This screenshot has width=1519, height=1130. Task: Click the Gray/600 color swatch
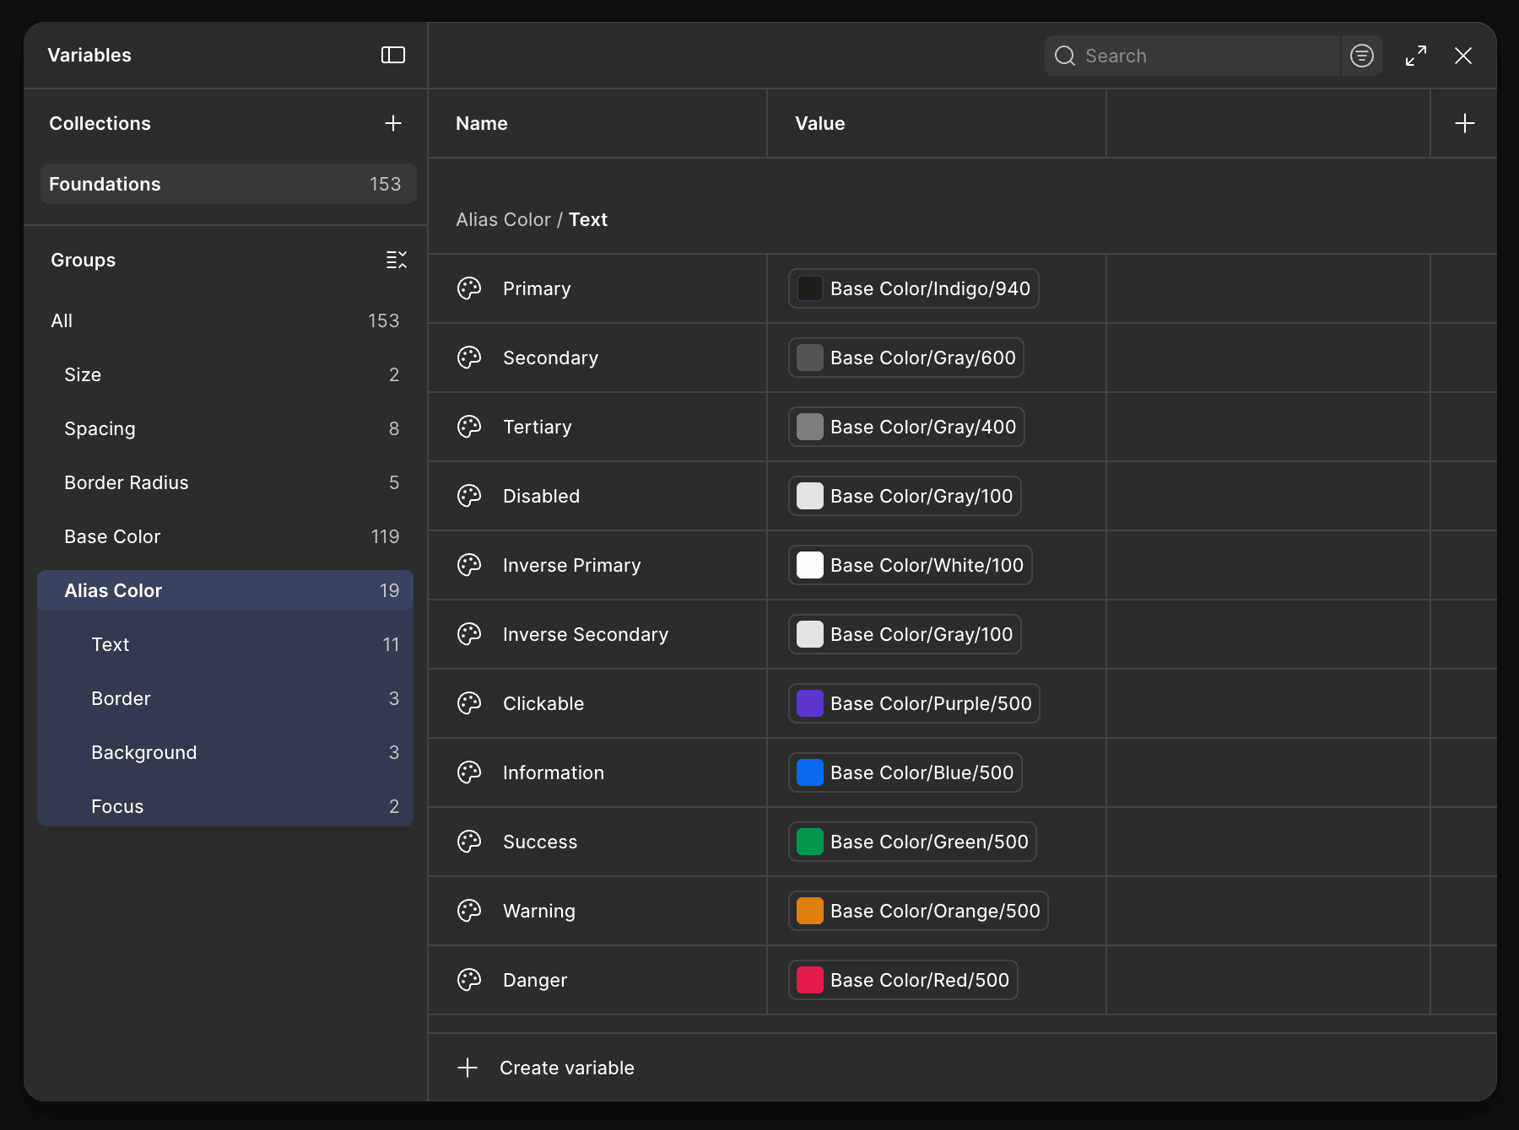click(x=810, y=358)
